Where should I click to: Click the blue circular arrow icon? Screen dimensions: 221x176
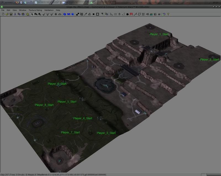pyautogui.click(x=164, y=14)
